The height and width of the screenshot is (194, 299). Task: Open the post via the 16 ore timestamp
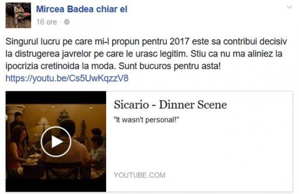(x=47, y=22)
